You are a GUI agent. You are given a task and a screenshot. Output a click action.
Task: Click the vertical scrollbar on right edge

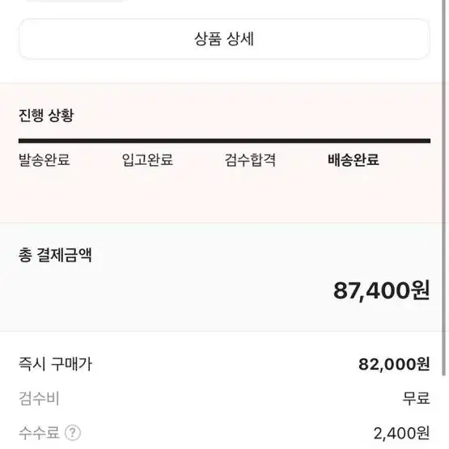point(444,188)
